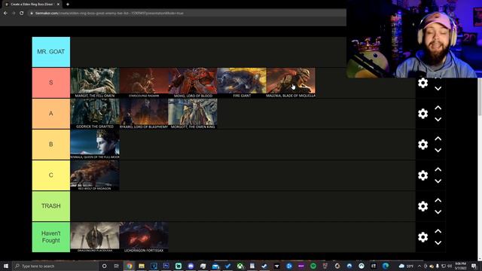
Task: Focus the tiermaker.com address bar
Action: (x=186, y=14)
